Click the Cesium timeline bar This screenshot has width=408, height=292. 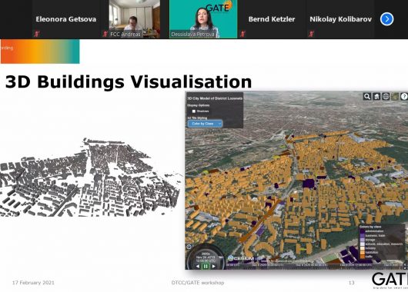[314, 265]
